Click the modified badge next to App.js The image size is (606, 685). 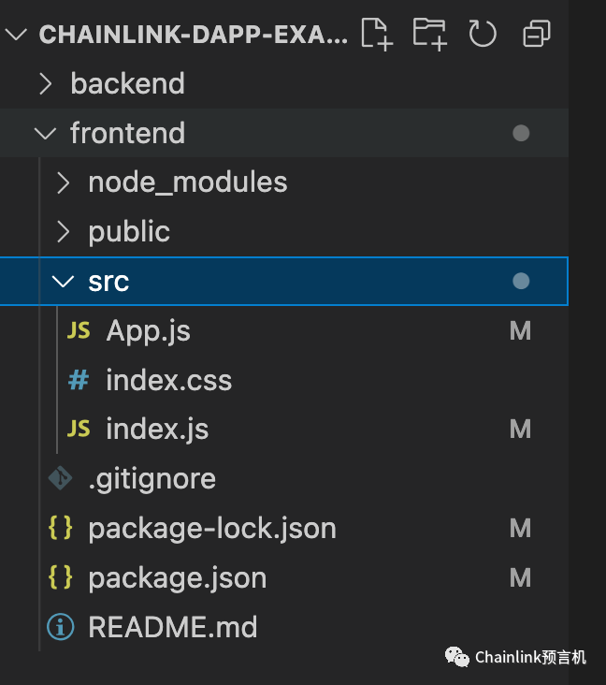[x=520, y=330]
